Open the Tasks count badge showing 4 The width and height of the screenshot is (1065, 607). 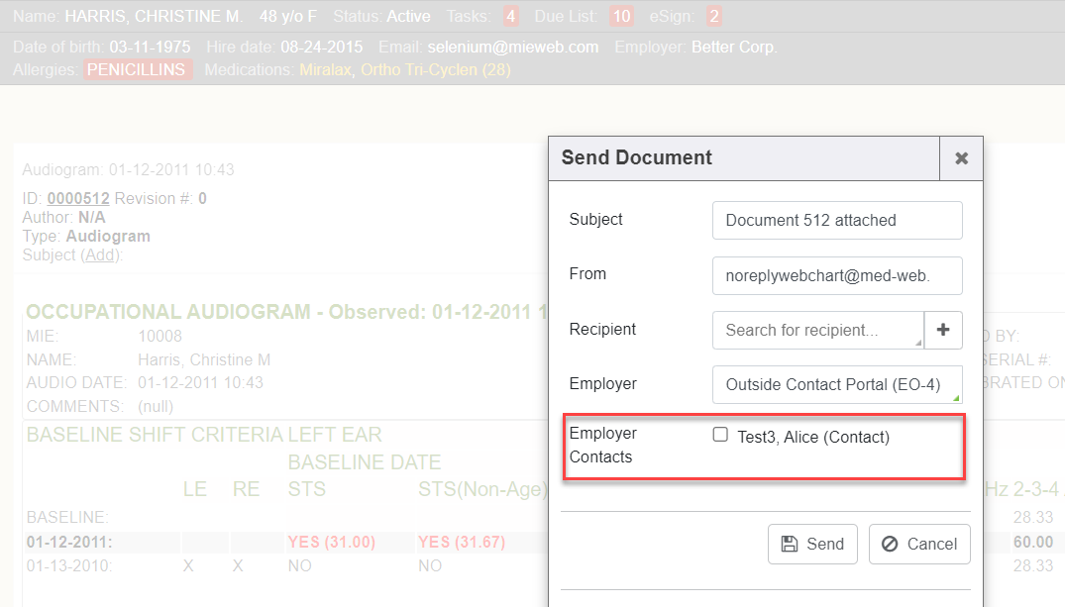pos(510,16)
